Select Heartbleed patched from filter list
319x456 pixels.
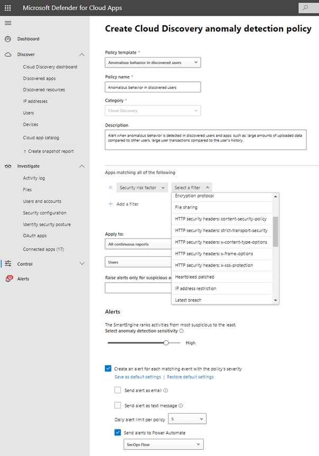(194, 277)
